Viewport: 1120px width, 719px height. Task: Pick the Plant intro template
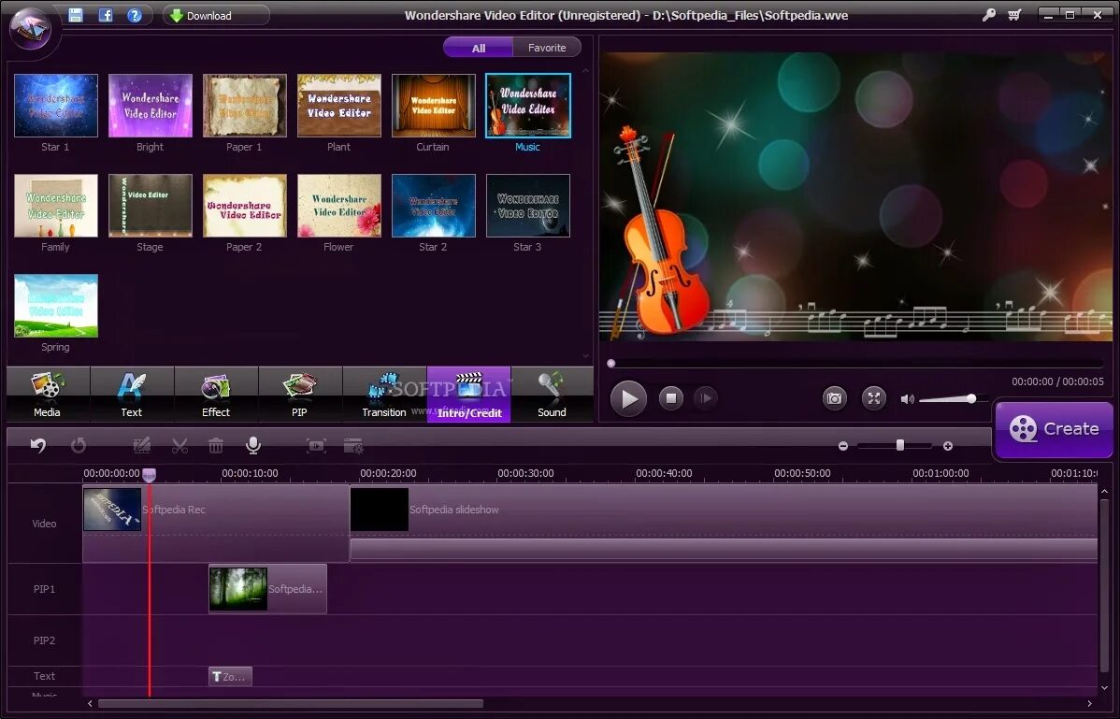click(338, 106)
